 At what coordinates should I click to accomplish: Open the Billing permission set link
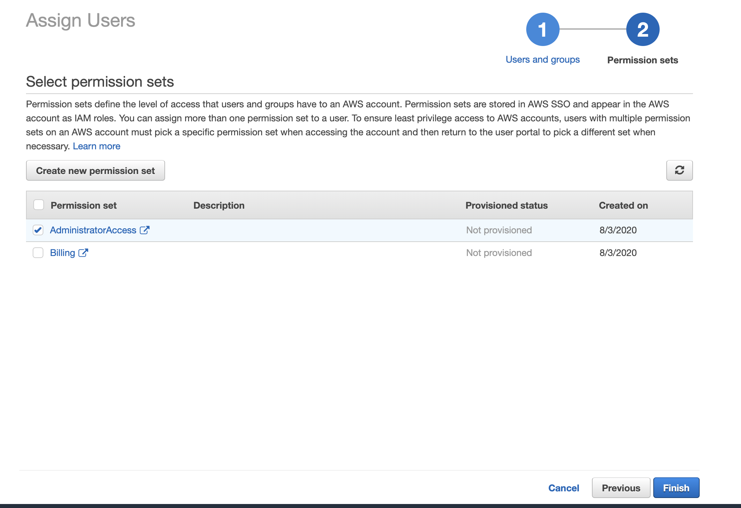pos(62,253)
